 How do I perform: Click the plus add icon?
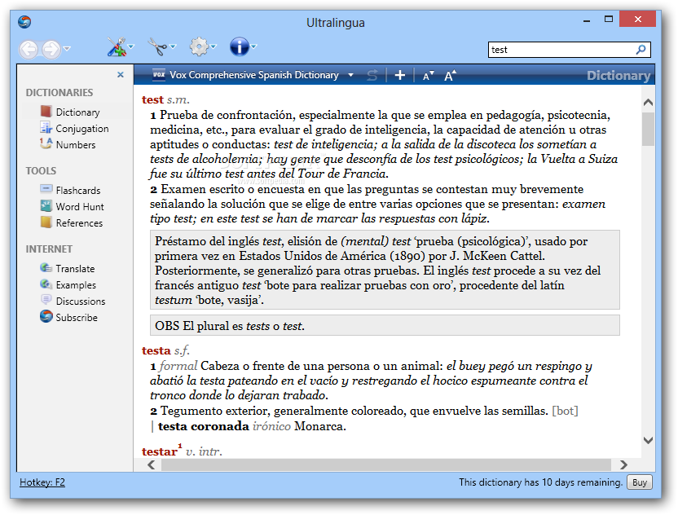400,75
